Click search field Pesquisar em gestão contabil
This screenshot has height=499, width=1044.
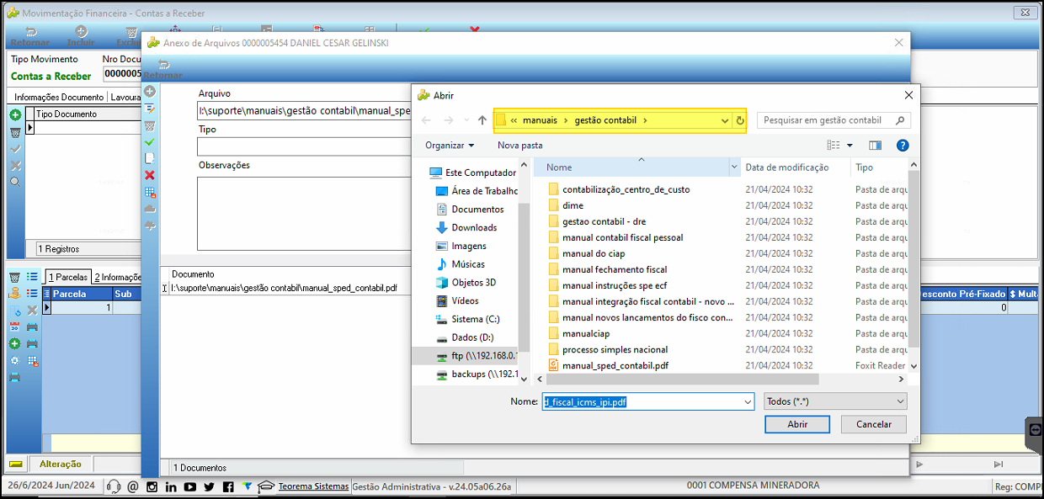834,120
